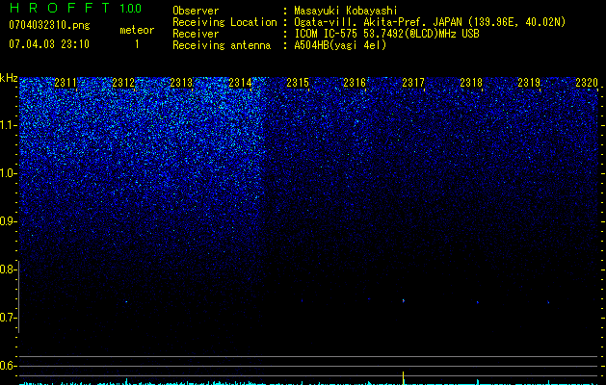Image resolution: width=606 pixels, height=385 pixels.
Task: Click the meteor count value 1
Action: (137, 44)
